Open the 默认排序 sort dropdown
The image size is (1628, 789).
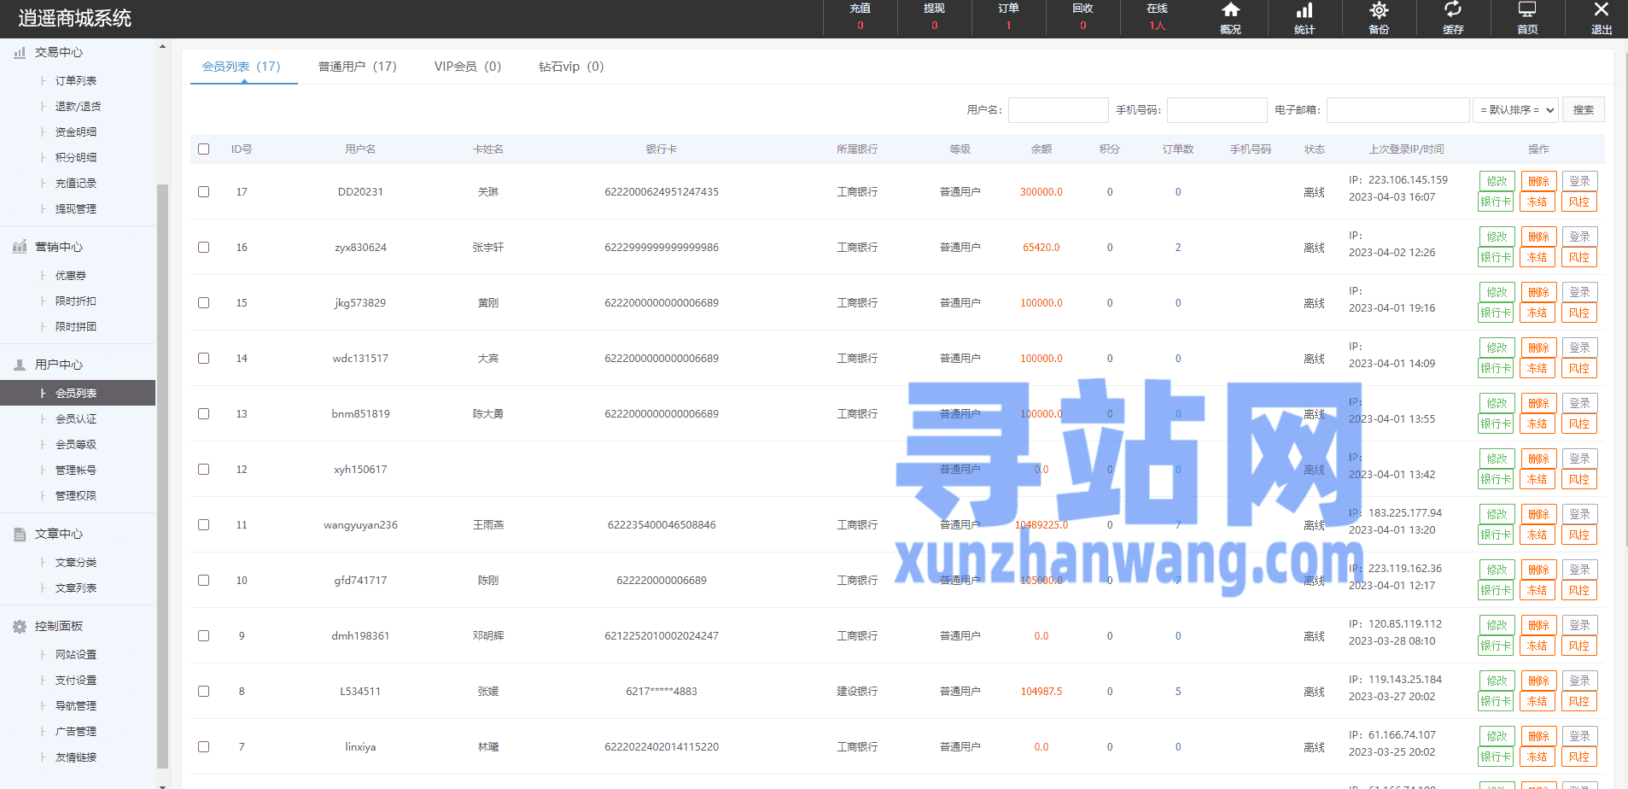click(x=1516, y=109)
